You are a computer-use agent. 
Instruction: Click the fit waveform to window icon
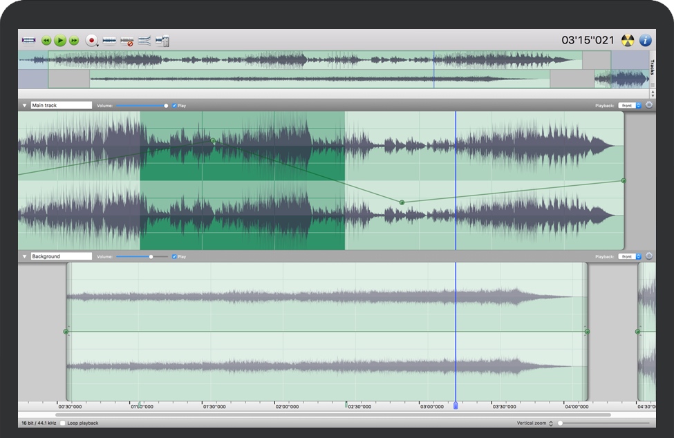pos(28,41)
